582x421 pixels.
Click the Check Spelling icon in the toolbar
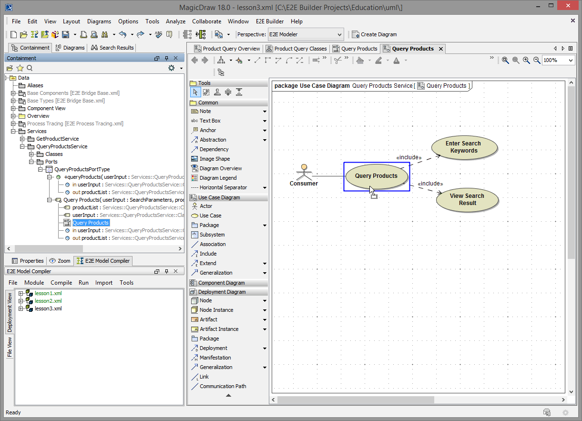pyautogui.click(x=159, y=34)
